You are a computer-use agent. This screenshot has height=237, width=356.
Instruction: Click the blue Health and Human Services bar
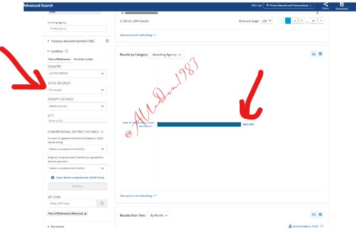(x=199, y=125)
